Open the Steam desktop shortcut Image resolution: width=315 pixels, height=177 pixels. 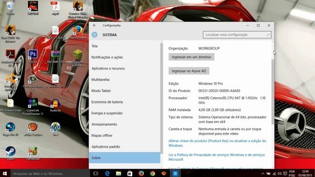coord(10,153)
